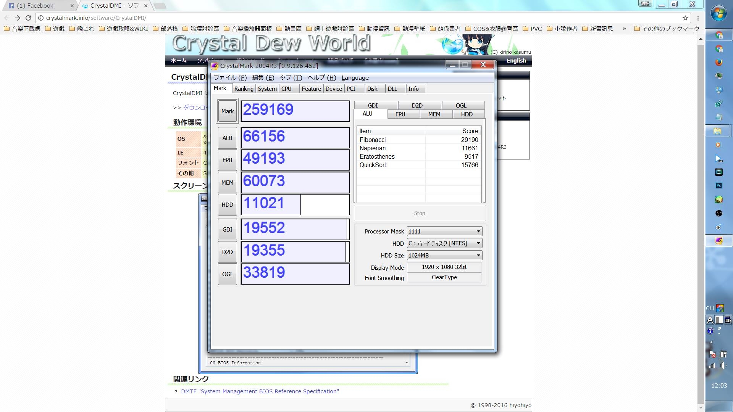Click the IME input mode A icon
This screenshot has height=412, width=733.
click(x=710, y=320)
